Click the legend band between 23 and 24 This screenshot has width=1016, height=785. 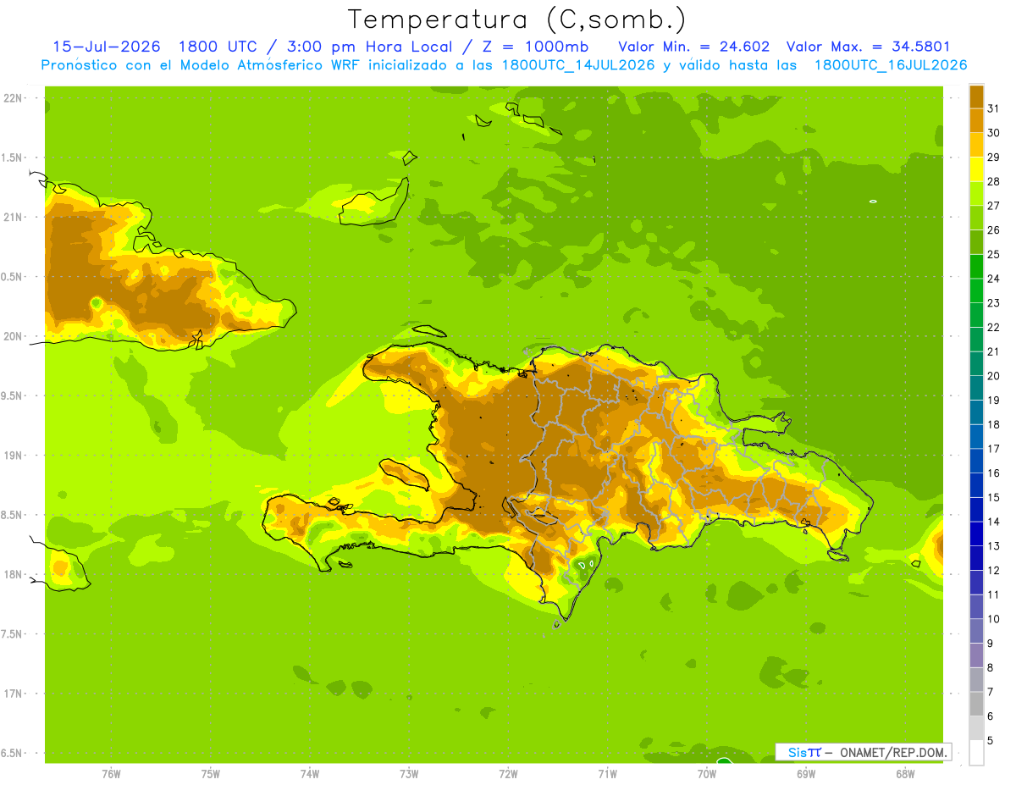[976, 290]
